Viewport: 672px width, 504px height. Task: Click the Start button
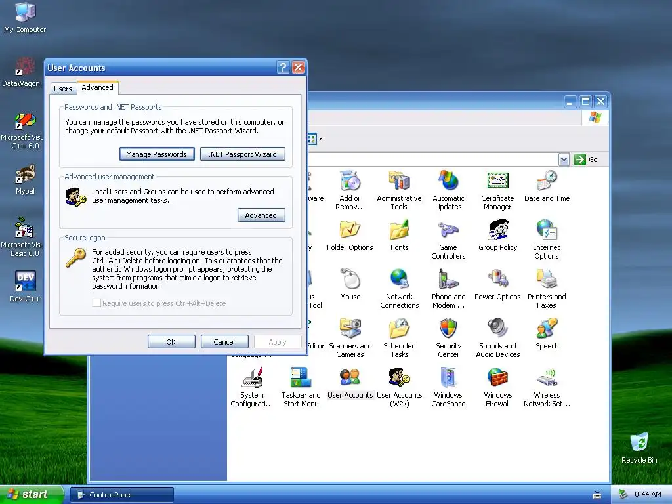(31, 494)
